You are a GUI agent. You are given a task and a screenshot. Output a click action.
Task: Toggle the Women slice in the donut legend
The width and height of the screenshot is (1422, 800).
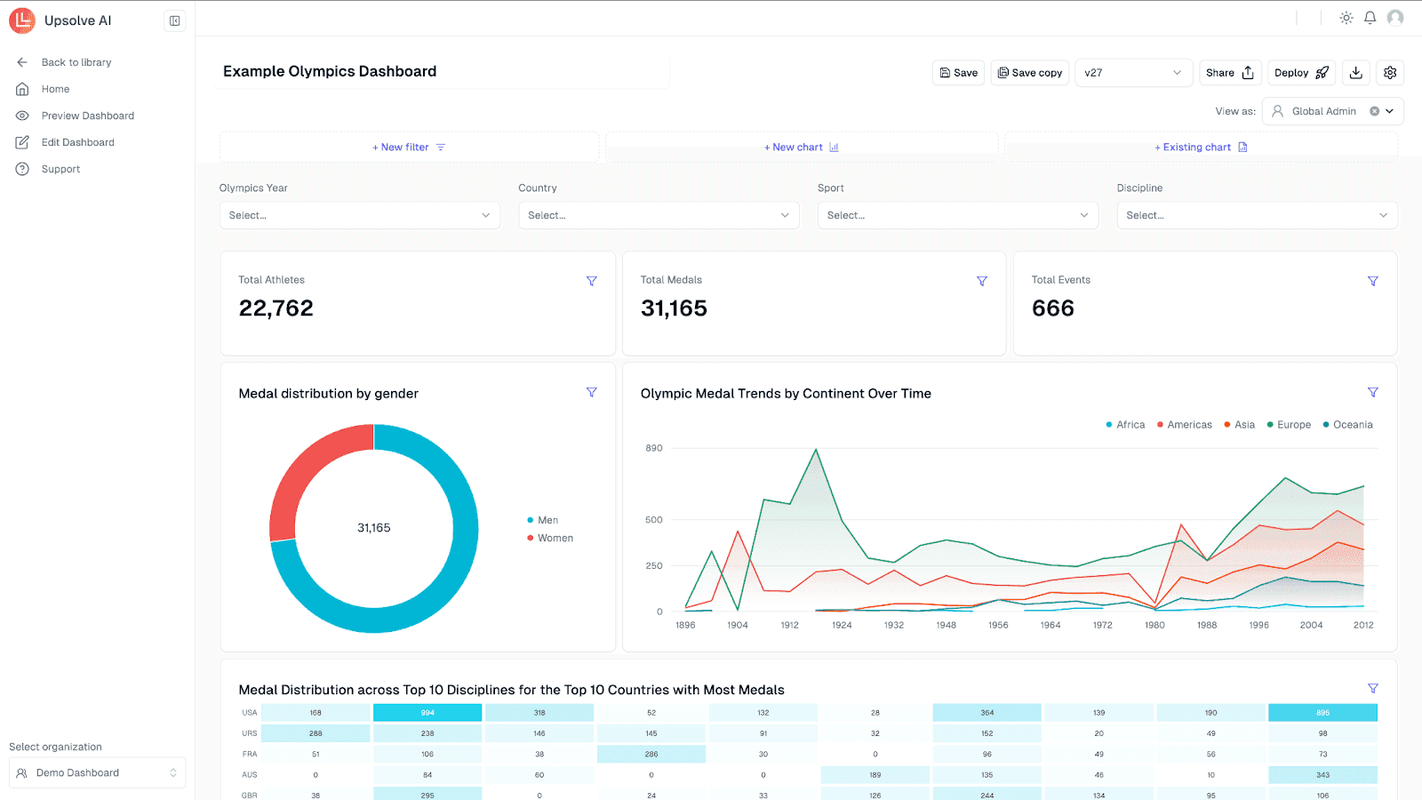tap(549, 538)
